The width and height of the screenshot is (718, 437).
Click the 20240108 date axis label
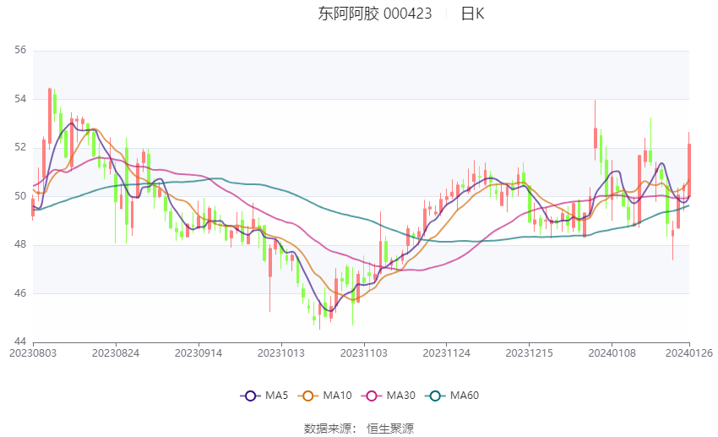612,353
